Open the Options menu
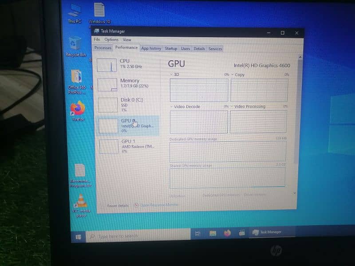The image size is (355, 266). click(x=111, y=40)
